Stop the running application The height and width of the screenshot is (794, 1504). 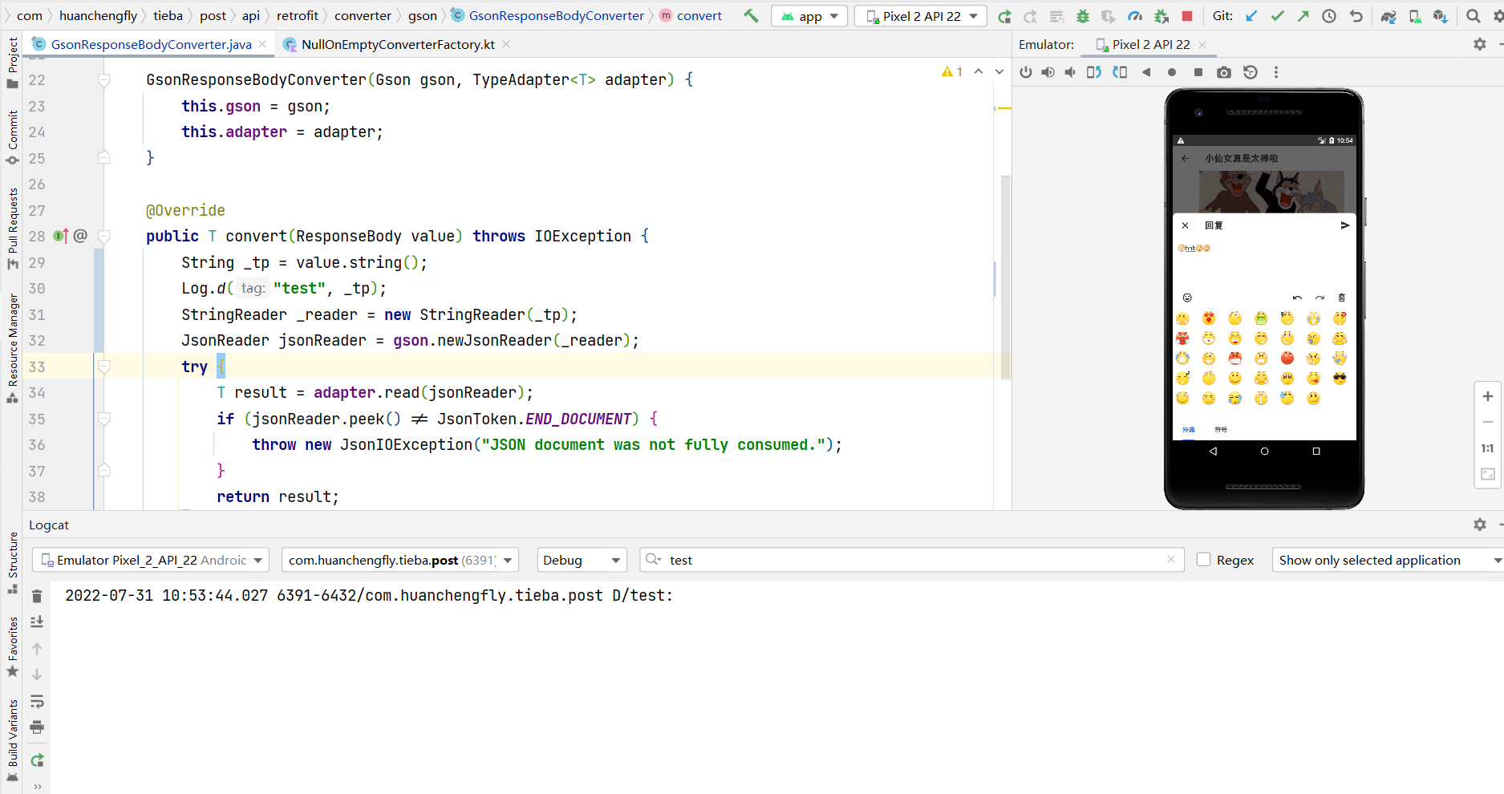click(x=1188, y=15)
